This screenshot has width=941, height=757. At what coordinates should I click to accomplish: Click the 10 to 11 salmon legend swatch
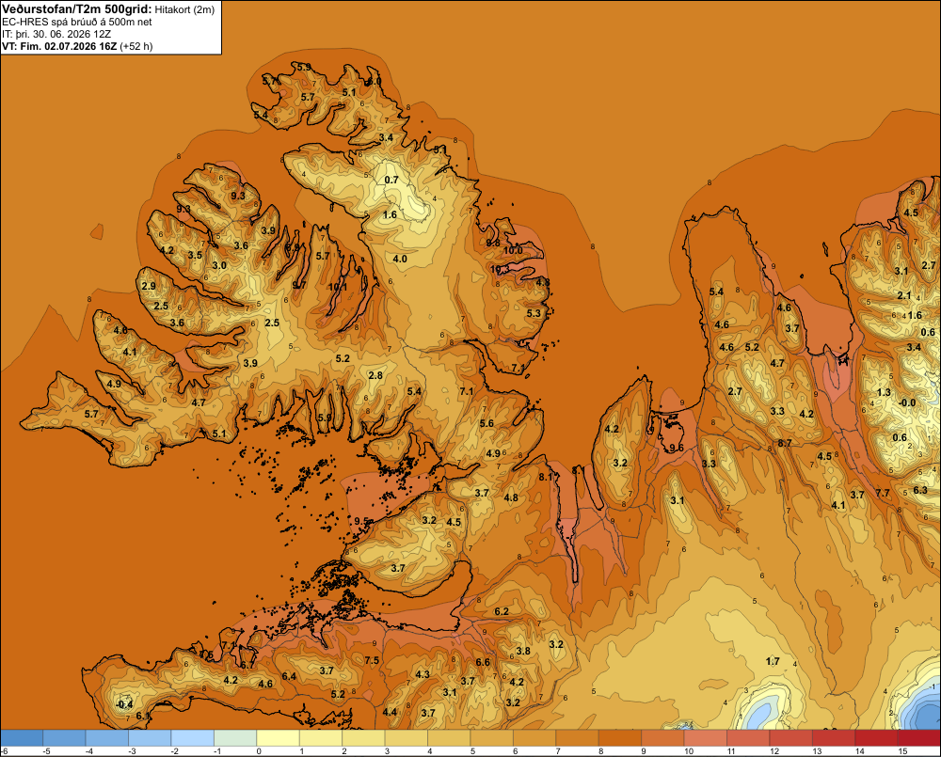point(705,738)
